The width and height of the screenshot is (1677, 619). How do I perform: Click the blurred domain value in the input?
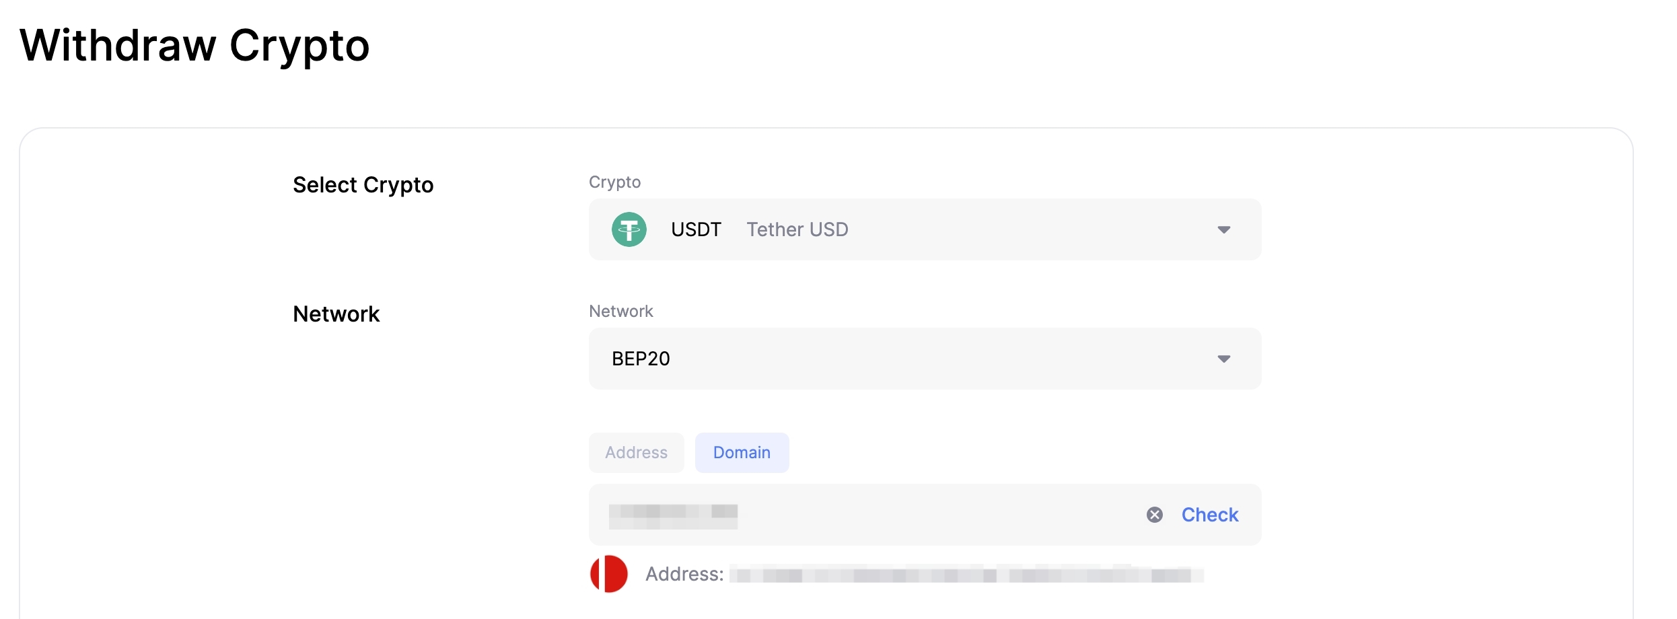coord(673,515)
